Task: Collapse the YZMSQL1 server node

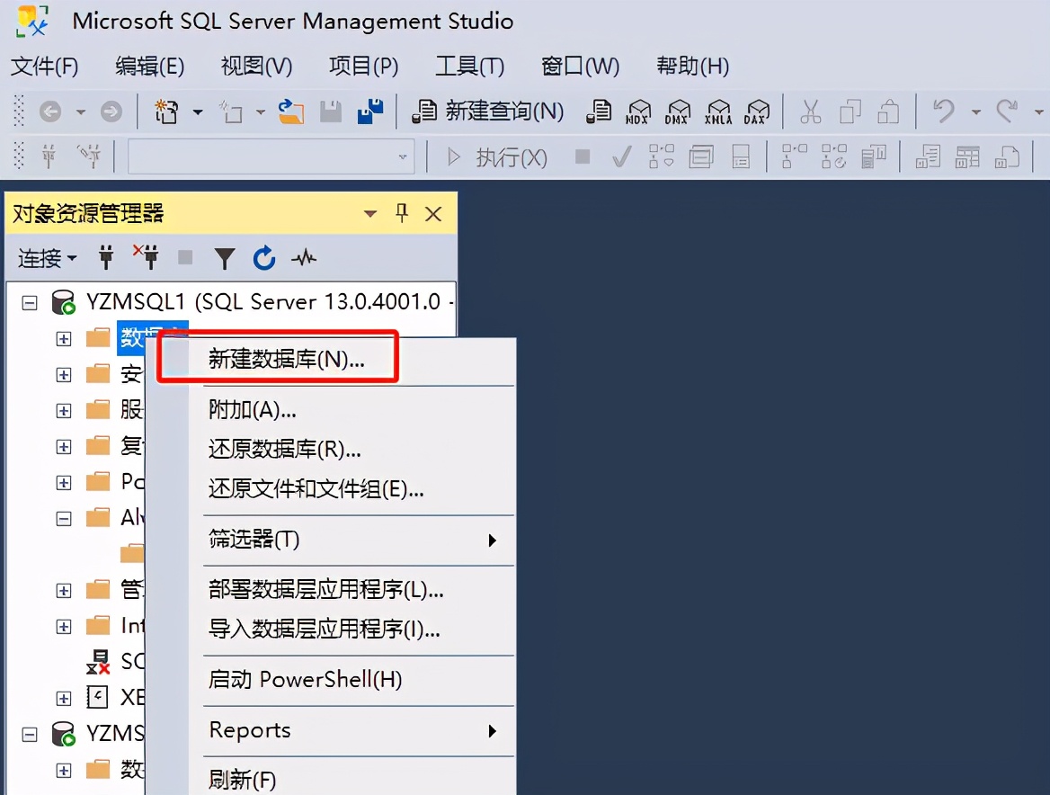Action: pos(30,303)
